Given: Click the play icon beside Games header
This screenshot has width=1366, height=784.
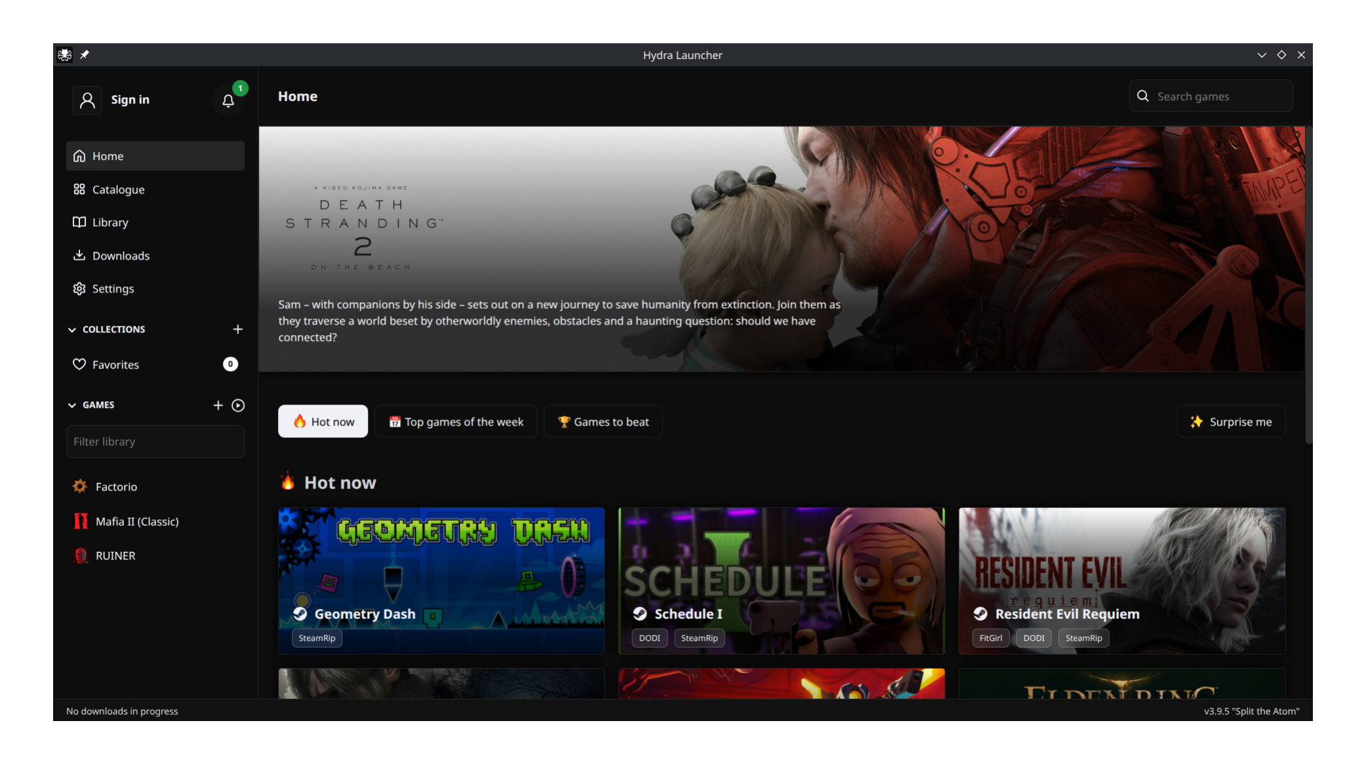Looking at the screenshot, I should 238,405.
